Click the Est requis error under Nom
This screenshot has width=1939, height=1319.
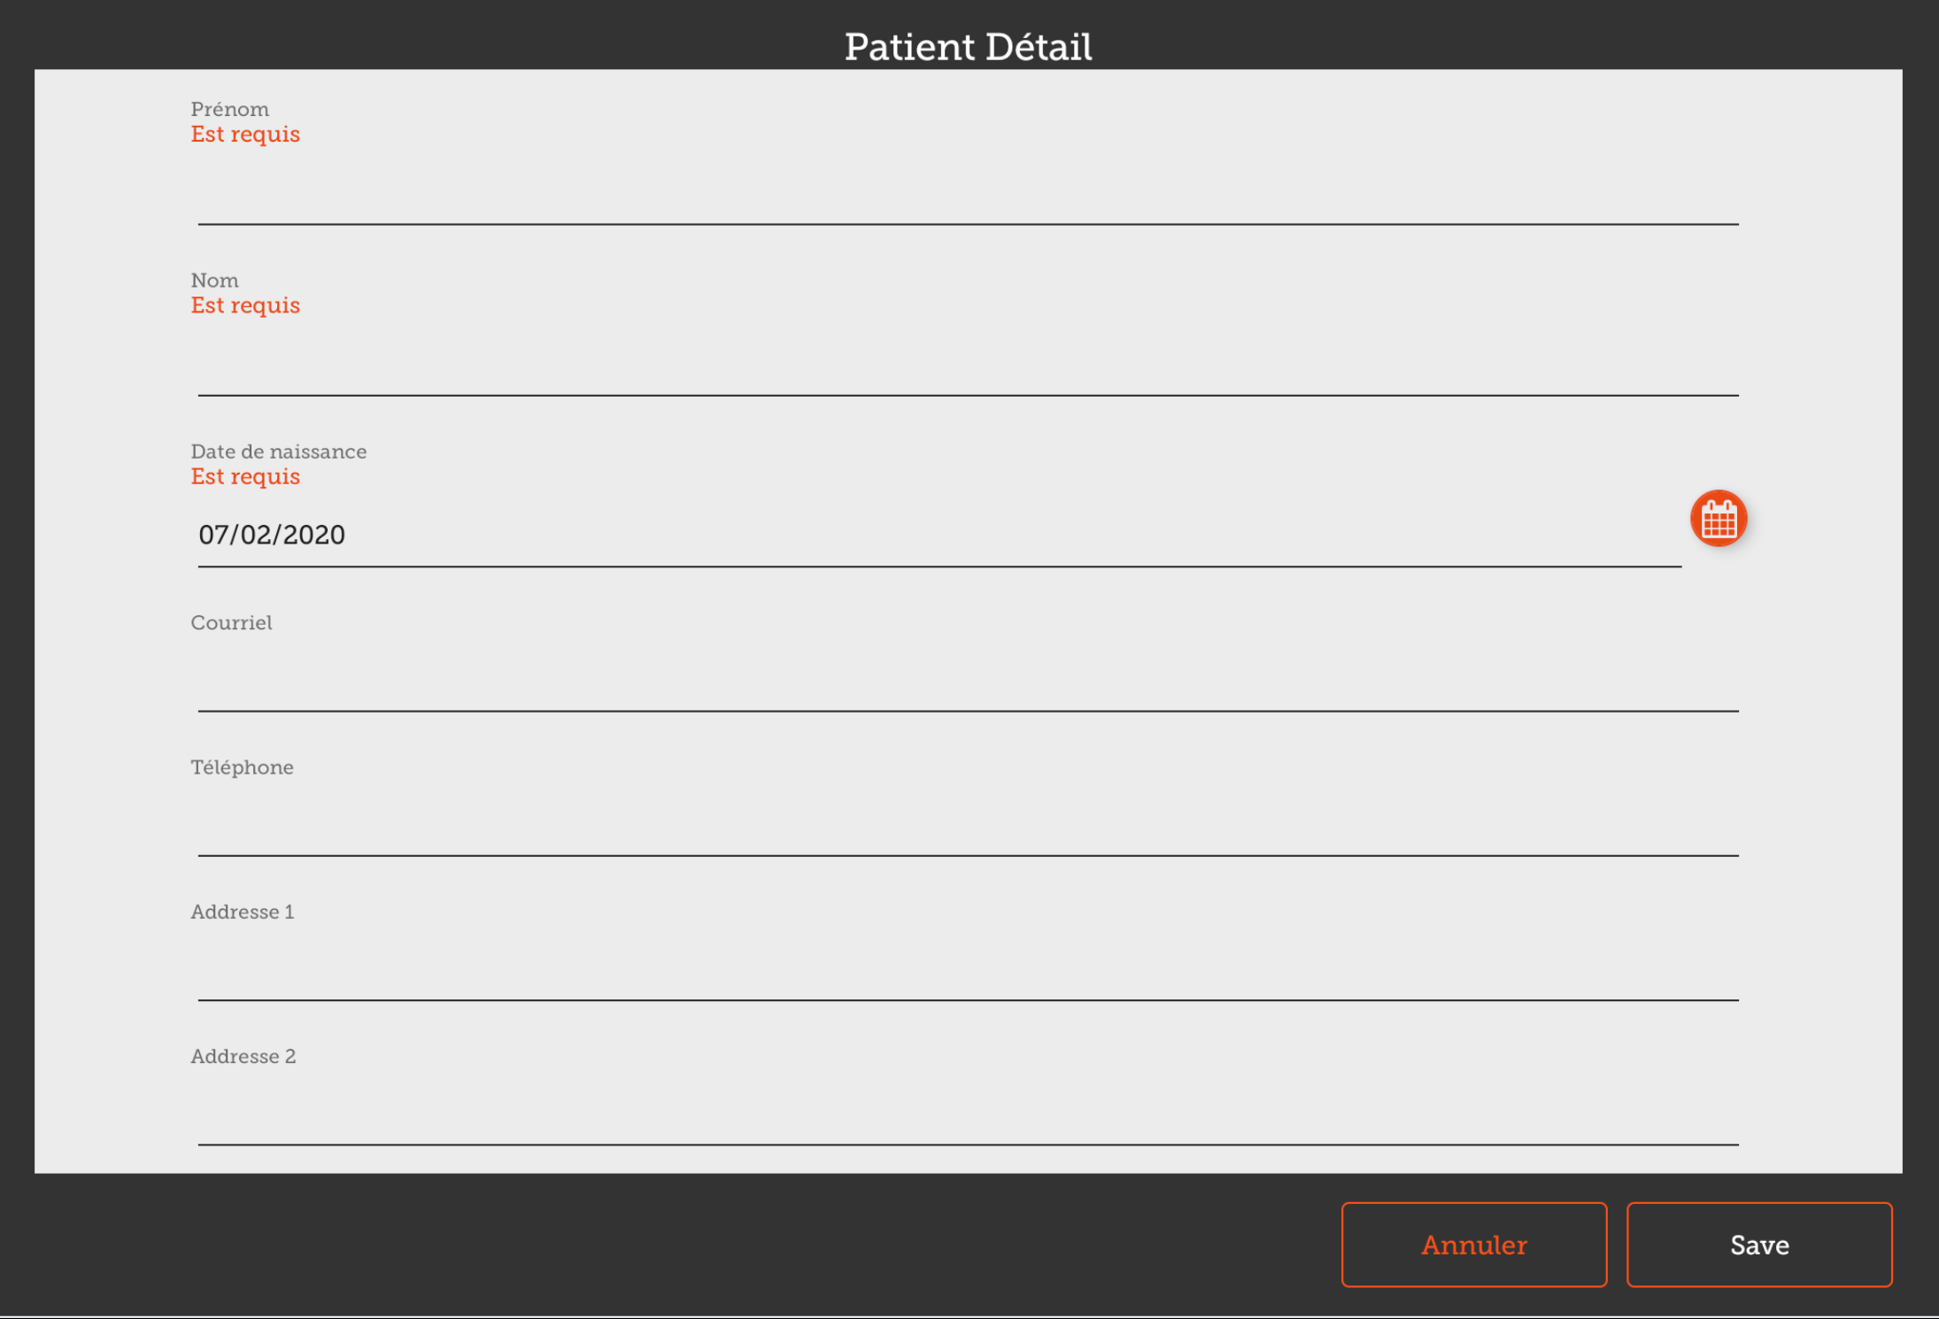click(x=245, y=305)
